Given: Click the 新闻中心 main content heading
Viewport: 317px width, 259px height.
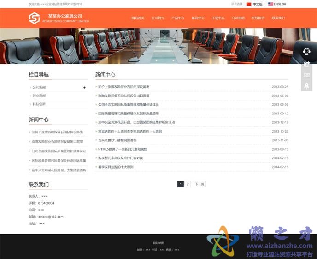Looking at the screenshot, I should click(105, 75).
